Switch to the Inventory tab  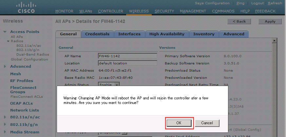click(x=204, y=34)
